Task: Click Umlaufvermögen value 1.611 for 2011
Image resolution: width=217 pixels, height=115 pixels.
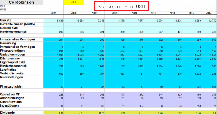Action: point(179,55)
